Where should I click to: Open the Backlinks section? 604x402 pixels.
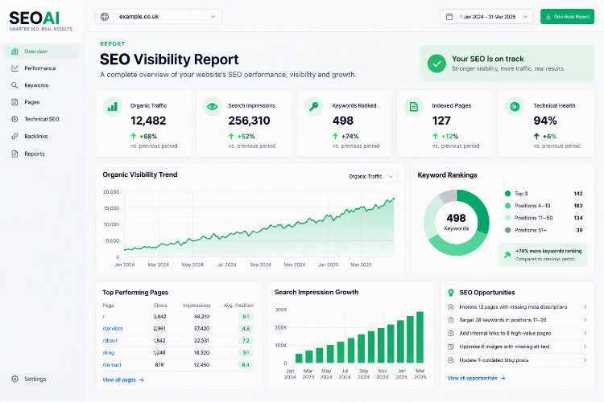42,136
